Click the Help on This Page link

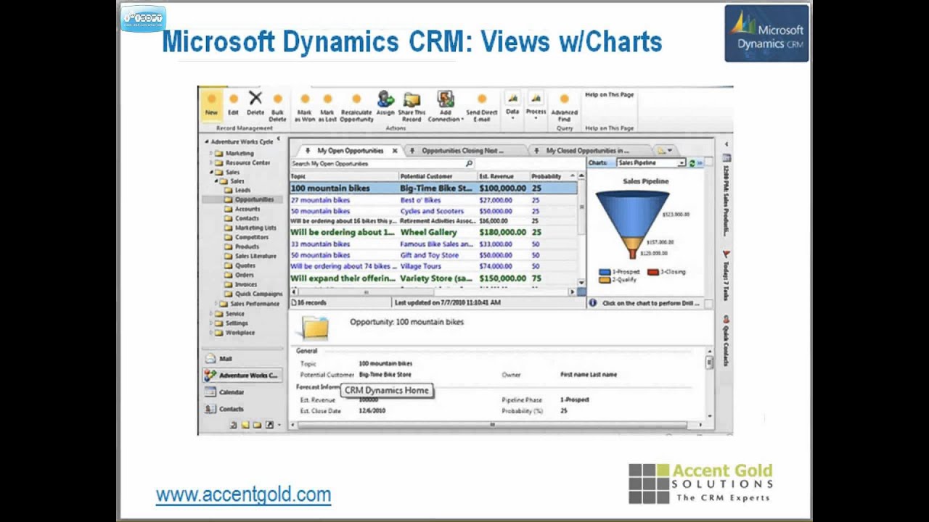[610, 95]
